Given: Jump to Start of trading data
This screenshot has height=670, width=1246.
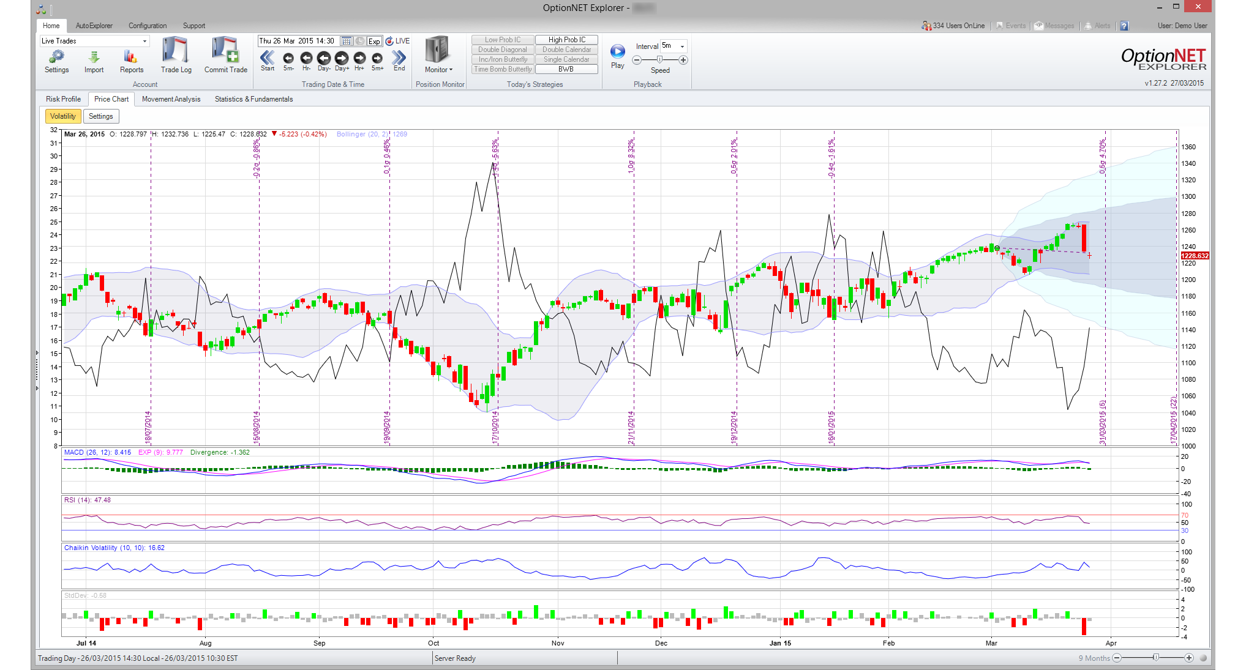Looking at the screenshot, I should coord(268,58).
